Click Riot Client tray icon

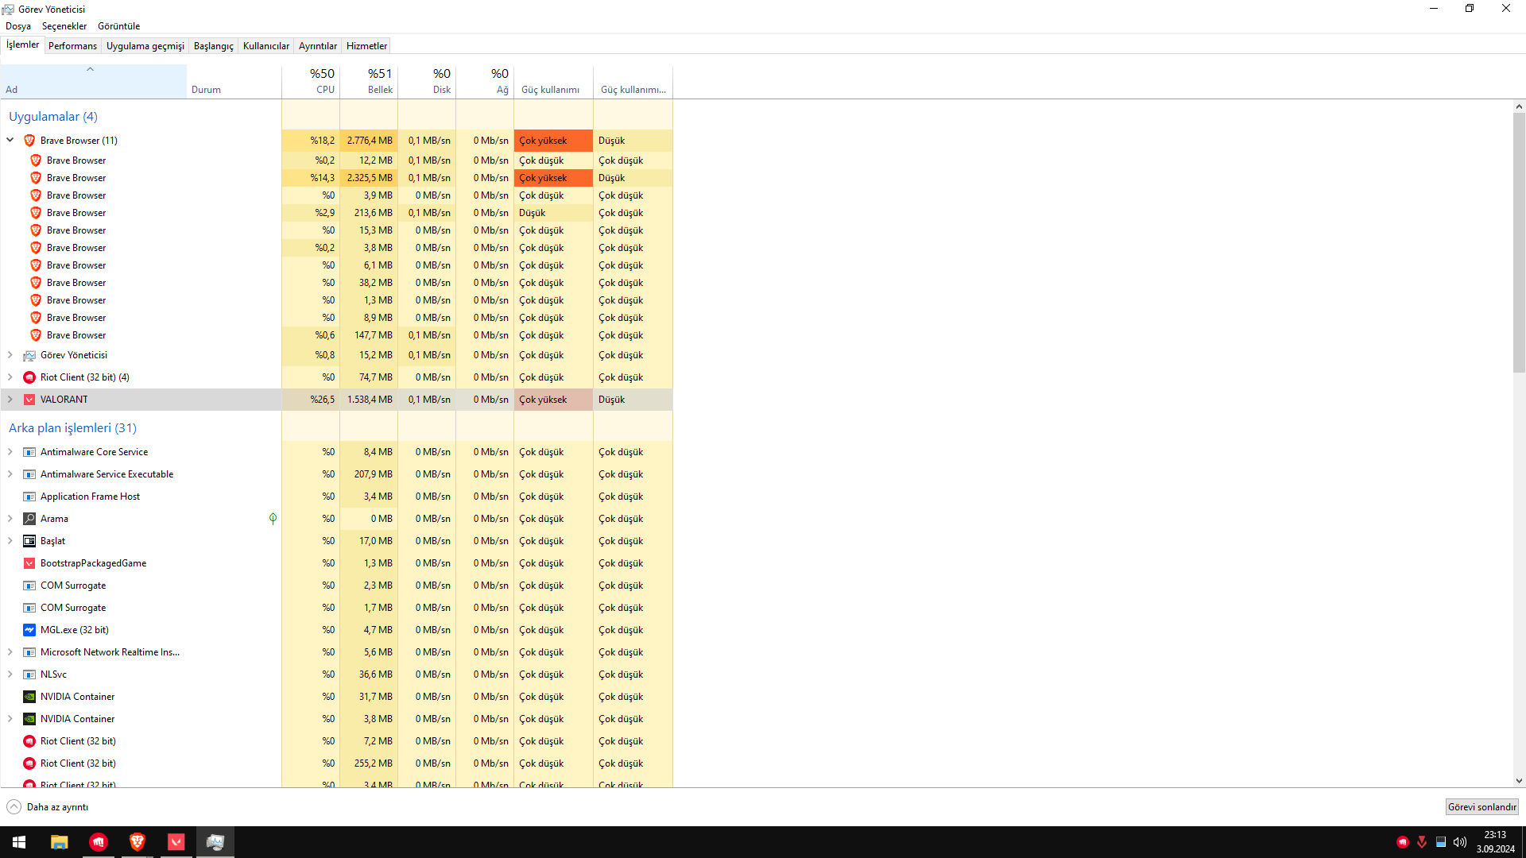pyautogui.click(x=1403, y=842)
